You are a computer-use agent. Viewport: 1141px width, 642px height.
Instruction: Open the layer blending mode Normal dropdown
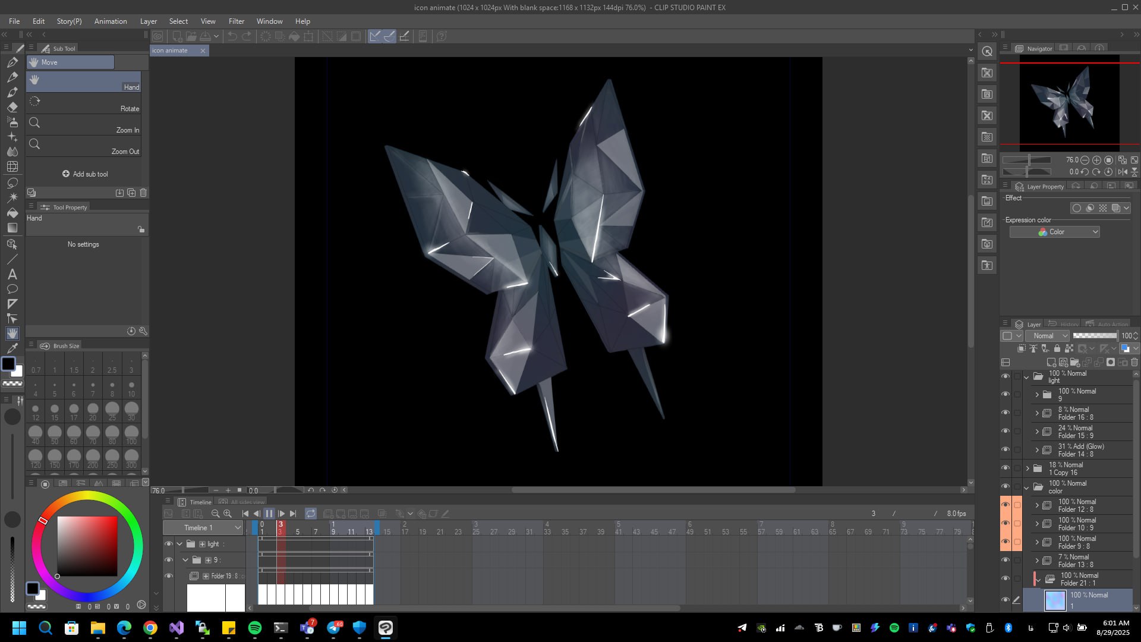pyautogui.click(x=1047, y=336)
